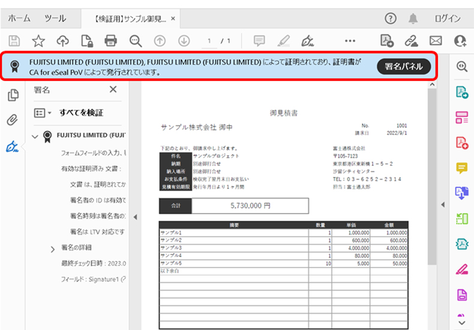Viewport: 474px width, 330px height.
Task: Collapse left navigation pane arrow
Action: pyautogui.click(x=135, y=217)
